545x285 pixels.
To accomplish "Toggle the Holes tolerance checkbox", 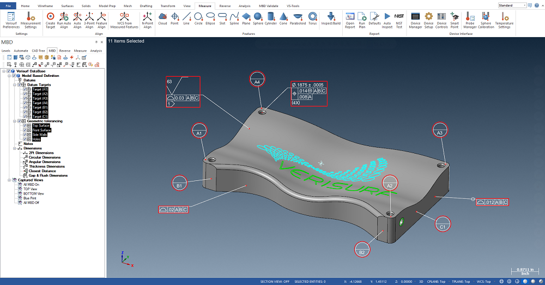I will [25, 139].
